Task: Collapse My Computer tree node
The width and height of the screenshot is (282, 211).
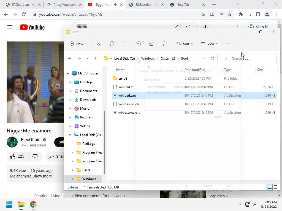Action: 68,73
